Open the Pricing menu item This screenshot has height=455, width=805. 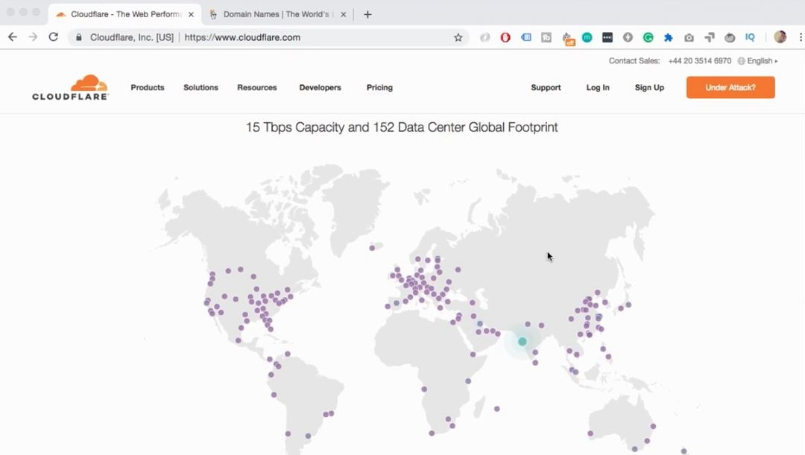tap(379, 87)
